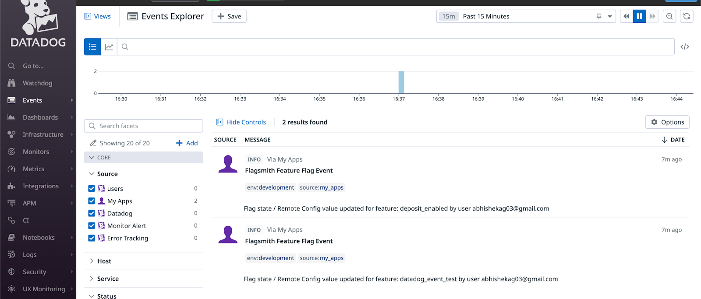Collapse the Status facet

103,296
